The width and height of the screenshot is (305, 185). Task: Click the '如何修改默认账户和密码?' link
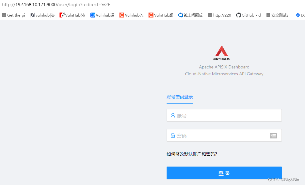(192, 154)
